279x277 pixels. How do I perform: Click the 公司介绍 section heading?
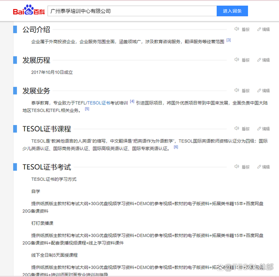(36, 30)
